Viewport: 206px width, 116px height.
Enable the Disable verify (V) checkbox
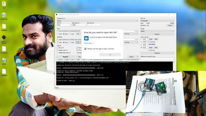(x=57, y=50)
